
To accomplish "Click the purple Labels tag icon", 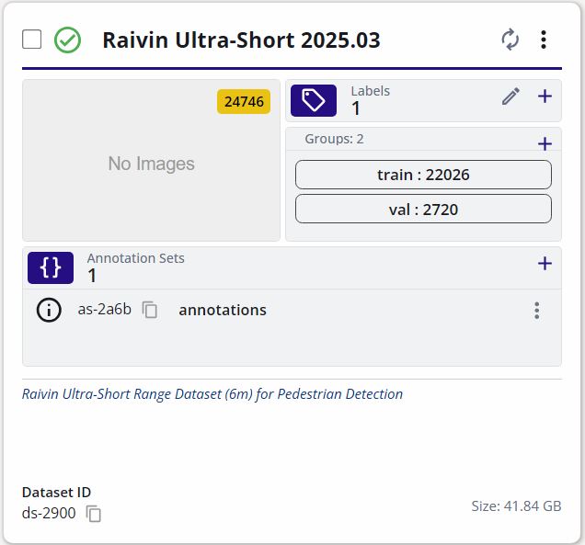I will (314, 100).
